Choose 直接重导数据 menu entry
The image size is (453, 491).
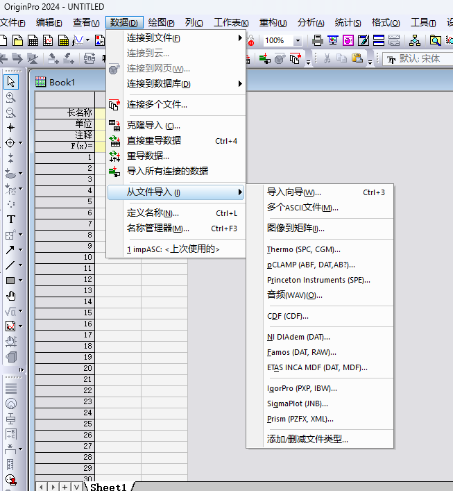click(176, 140)
